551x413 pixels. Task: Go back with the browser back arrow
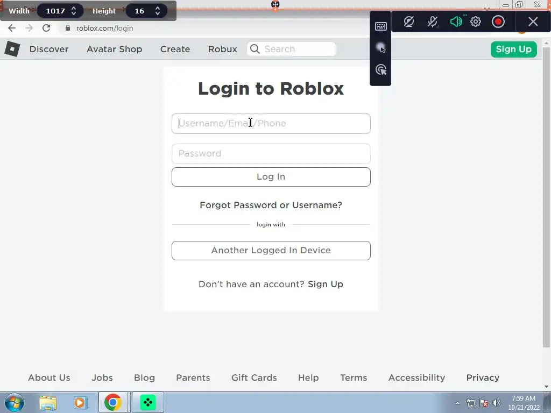pos(12,28)
